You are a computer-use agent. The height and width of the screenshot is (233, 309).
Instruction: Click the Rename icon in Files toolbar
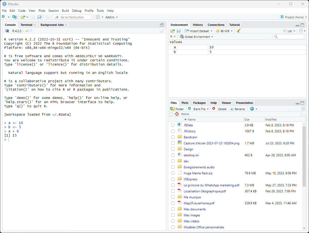pyautogui.click(x=232, y=109)
